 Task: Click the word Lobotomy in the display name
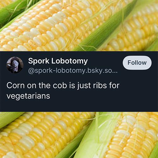coord(70,61)
